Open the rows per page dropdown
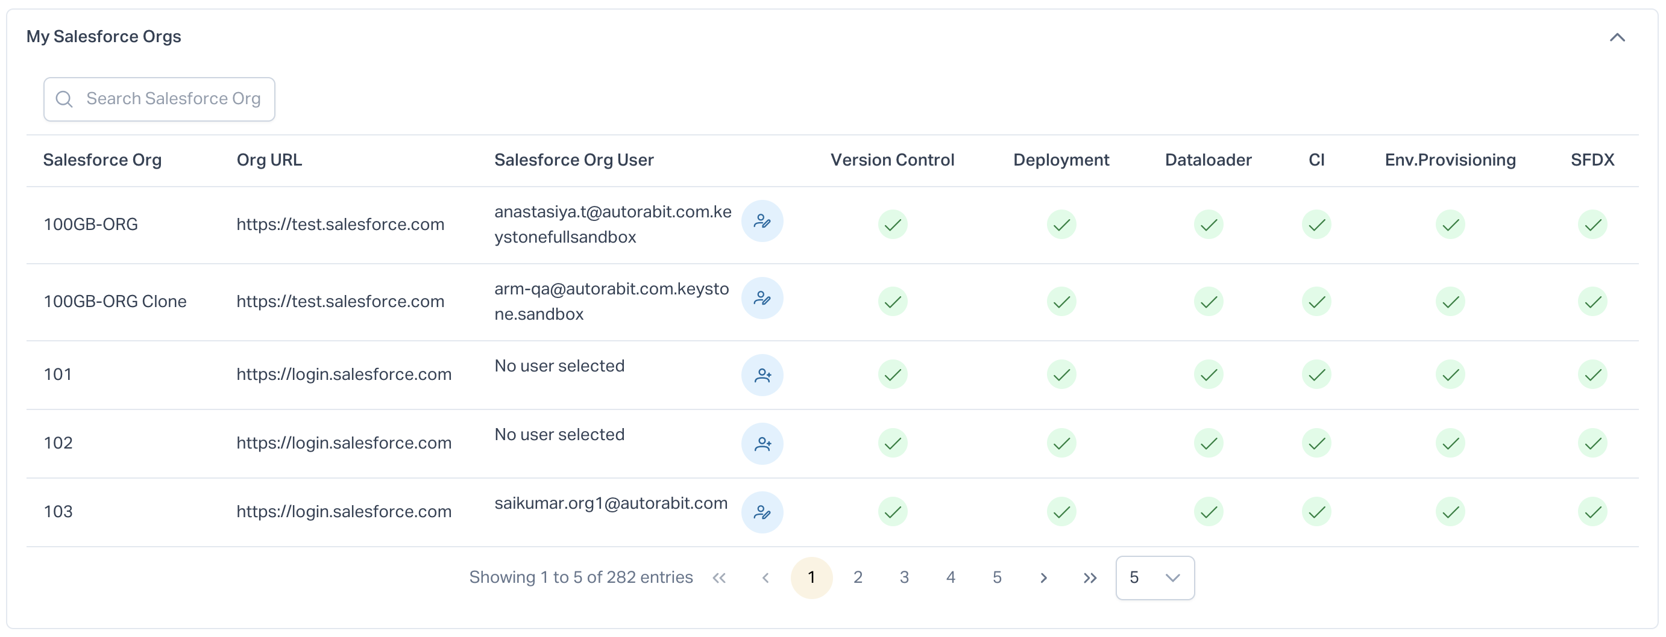 pyautogui.click(x=1154, y=578)
